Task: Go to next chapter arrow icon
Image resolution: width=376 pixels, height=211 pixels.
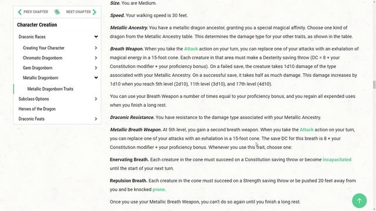Action: point(95,12)
